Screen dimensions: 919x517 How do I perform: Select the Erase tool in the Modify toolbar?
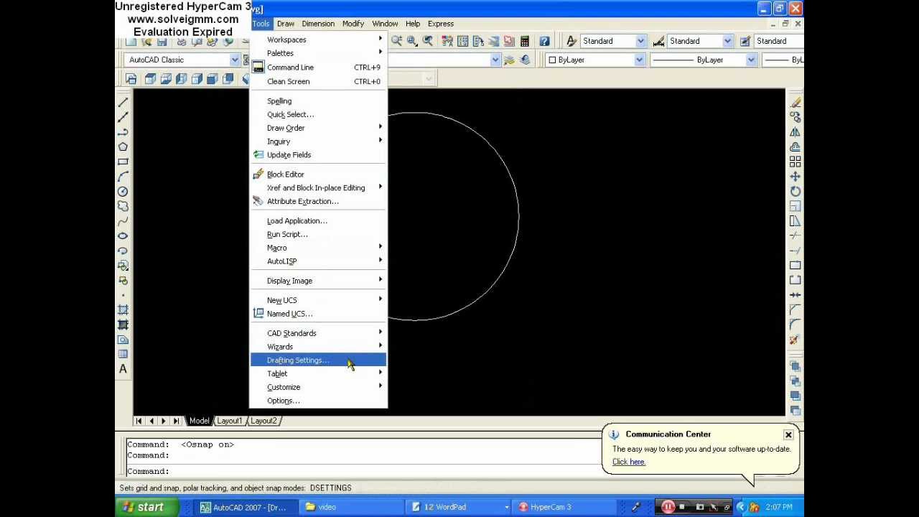796,103
